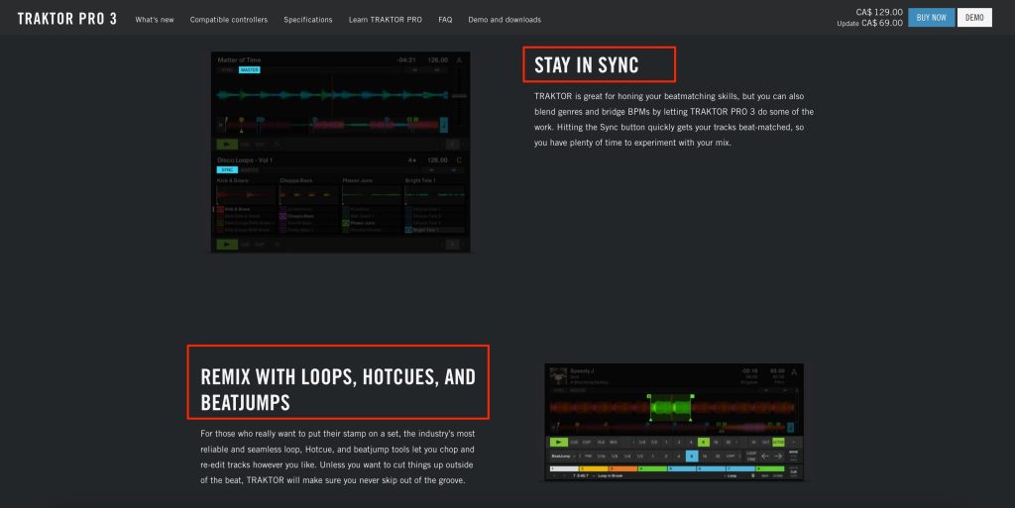The height and width of the screenshot is (508, 1015).
Task: Click the CA$ 129.00 price
Action: 879,12
